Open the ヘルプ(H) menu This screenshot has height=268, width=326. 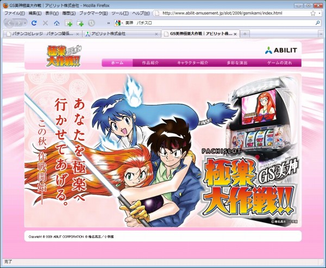(141, 13)
